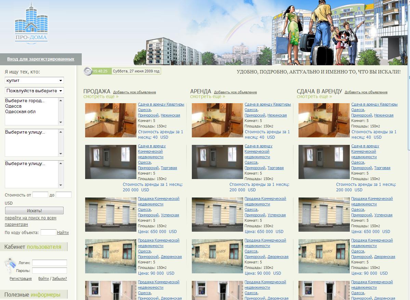
Task: Click Добавить мое объявление under СДАЧА В АРЕНДУ
Action: [x=366, y=92]
